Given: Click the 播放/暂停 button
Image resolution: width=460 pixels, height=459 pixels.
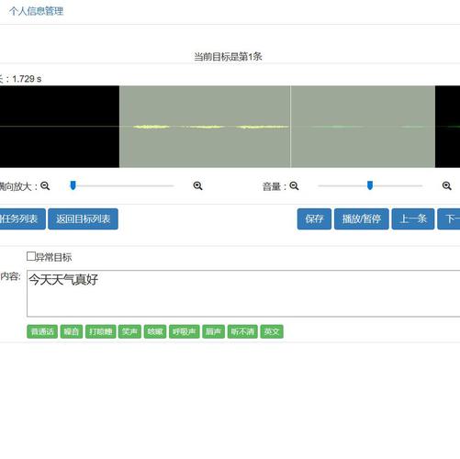Looking at the screenshot, I should (362, 218).
